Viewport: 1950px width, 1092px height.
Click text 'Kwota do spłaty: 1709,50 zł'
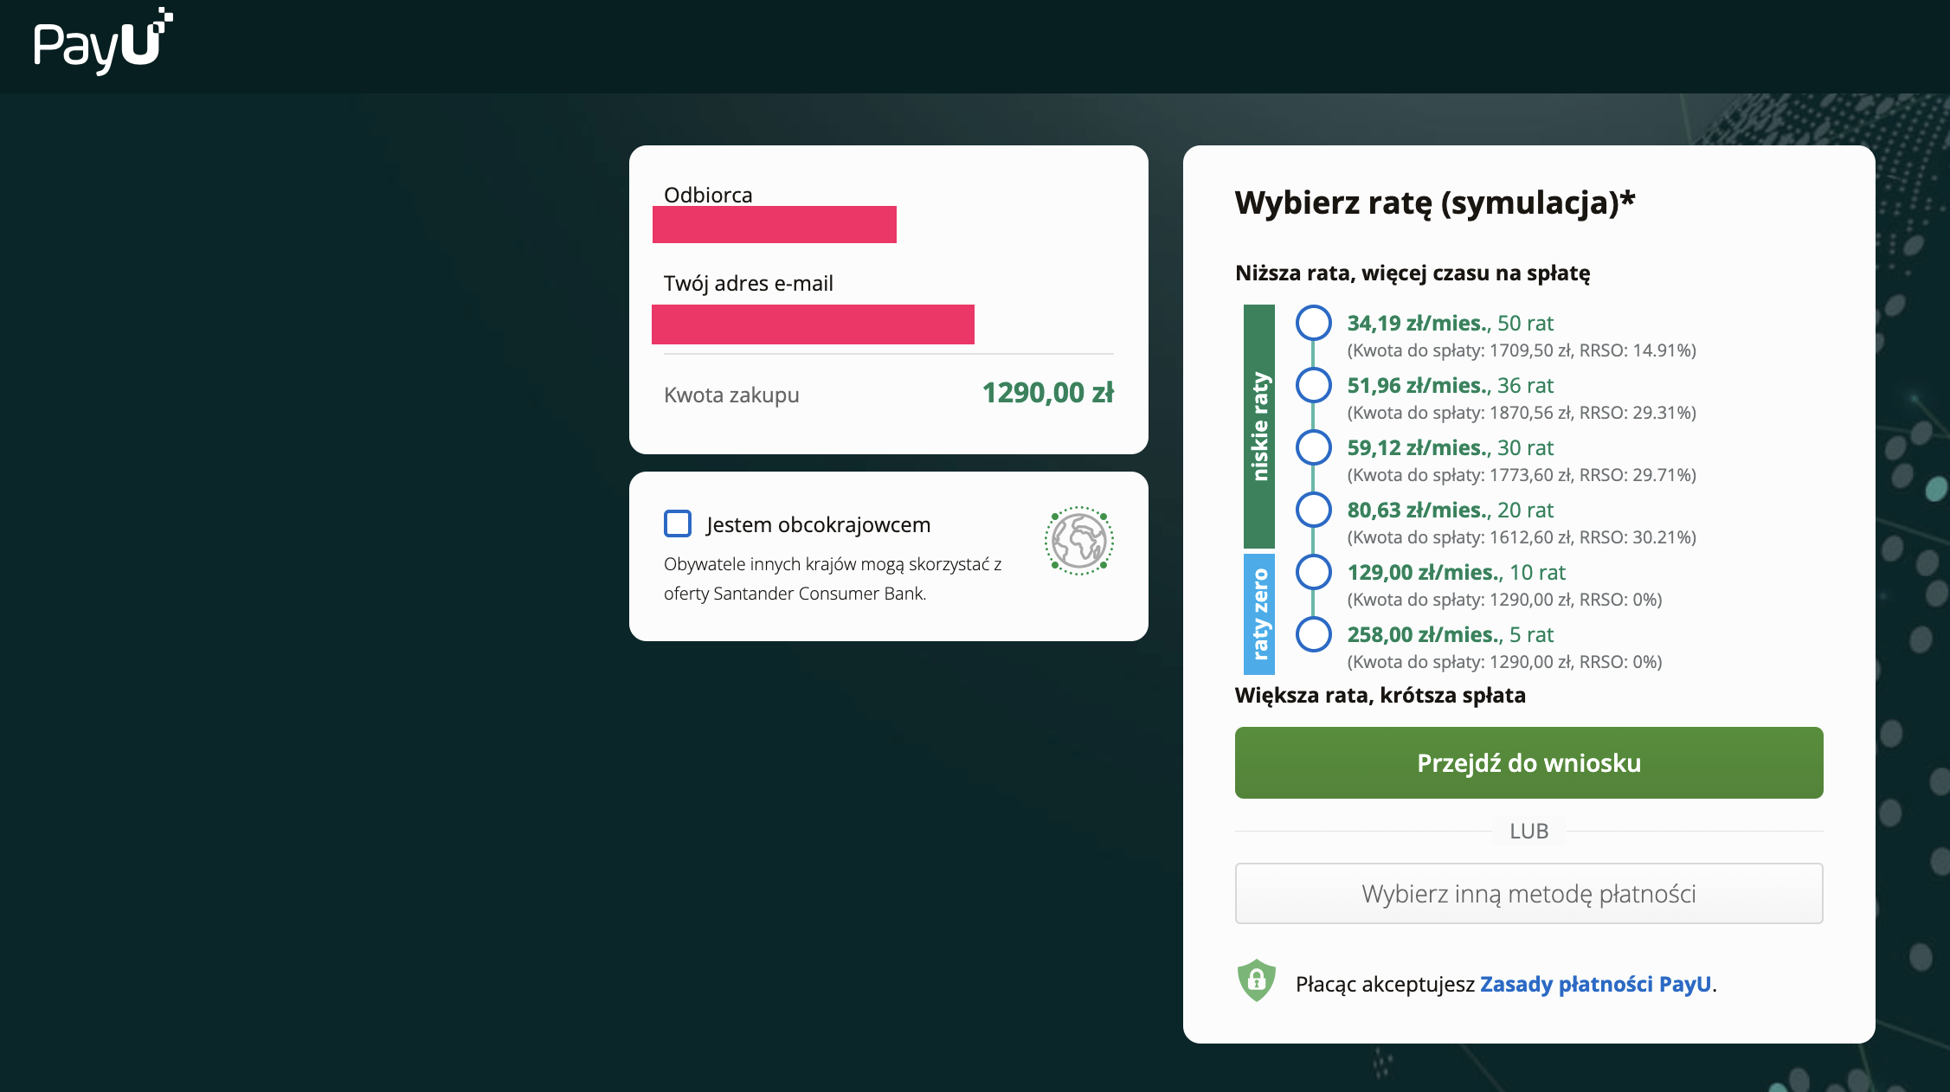[1460, 350]
